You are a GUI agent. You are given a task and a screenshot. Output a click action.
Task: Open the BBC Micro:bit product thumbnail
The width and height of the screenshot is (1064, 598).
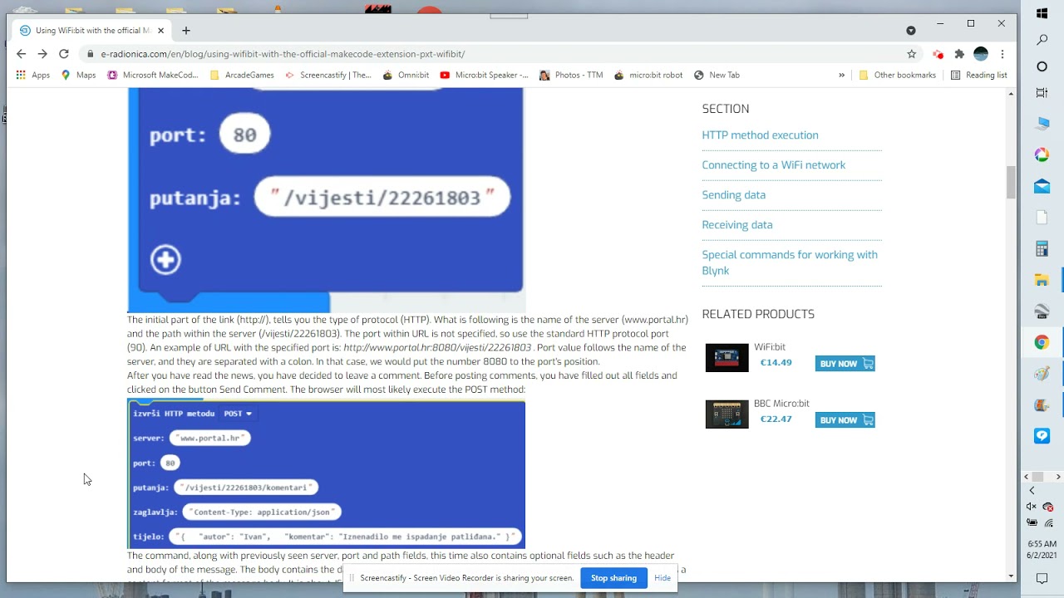click(x=727, y=414)
